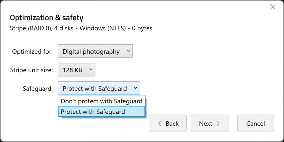Close the Optimization & safety dialog
284x142 pixels.
coord(272,7)
